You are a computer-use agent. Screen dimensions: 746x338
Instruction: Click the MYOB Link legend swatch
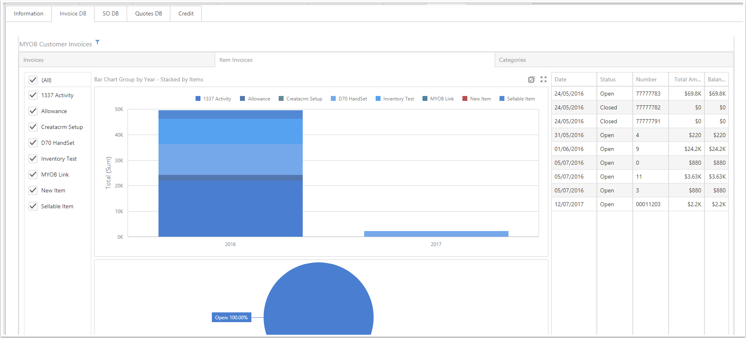tap(425, 98)
